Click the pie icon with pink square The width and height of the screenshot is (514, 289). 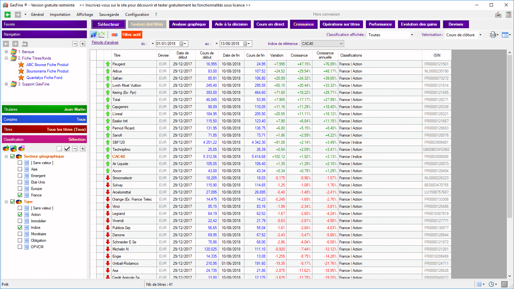(x=22, y=149)
